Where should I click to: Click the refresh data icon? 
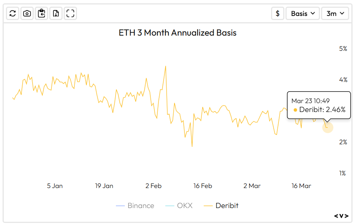coord(13,13)
